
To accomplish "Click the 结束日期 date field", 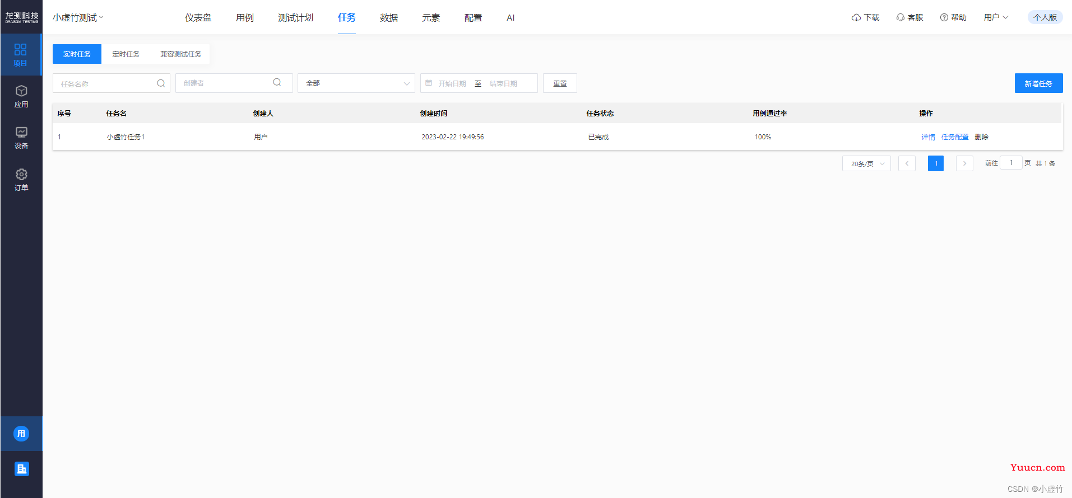I will point(503,83).
